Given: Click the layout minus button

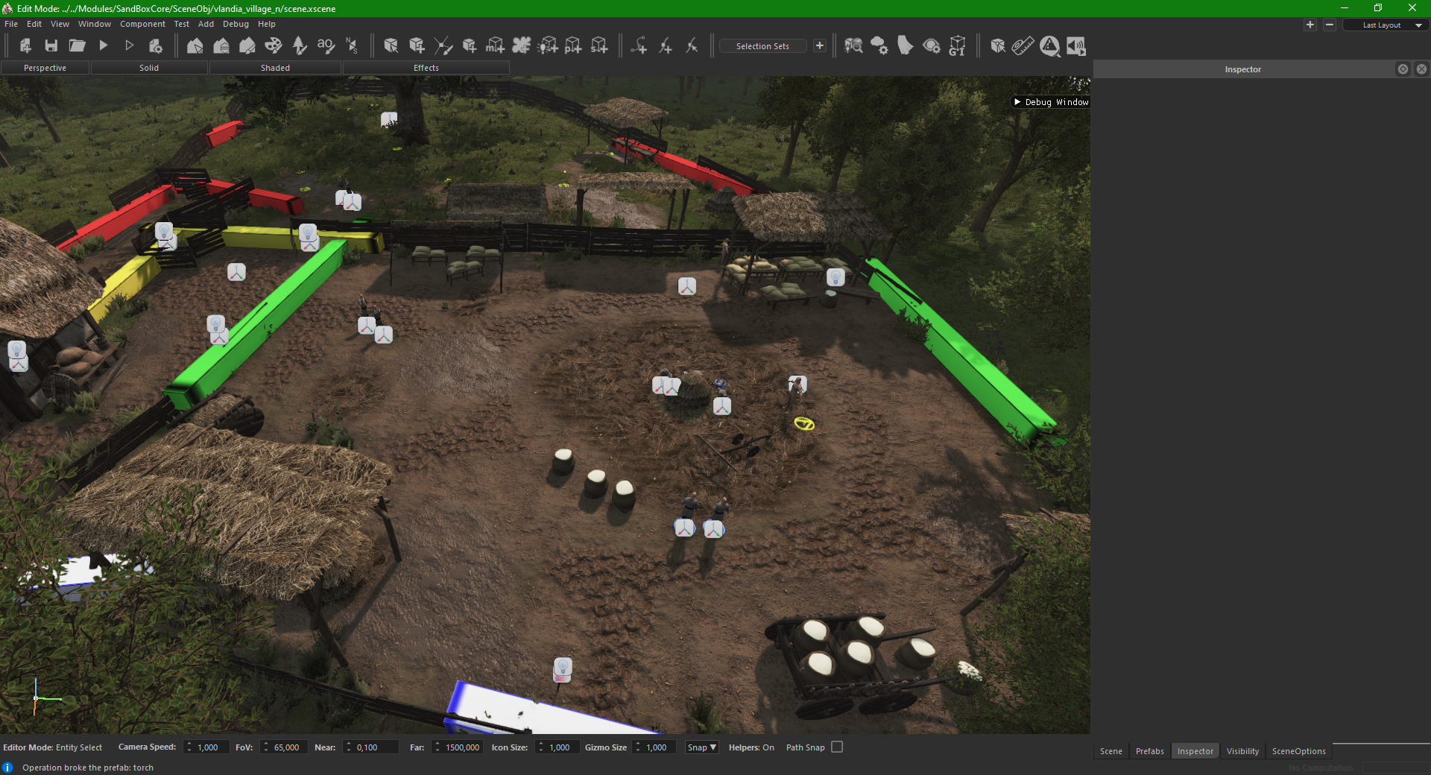Looking at the screenshot, I should point(1330,25).
